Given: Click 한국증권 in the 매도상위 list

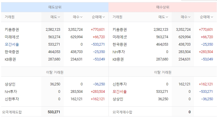Looking at the screenshot, I should (x=12, y=52).
